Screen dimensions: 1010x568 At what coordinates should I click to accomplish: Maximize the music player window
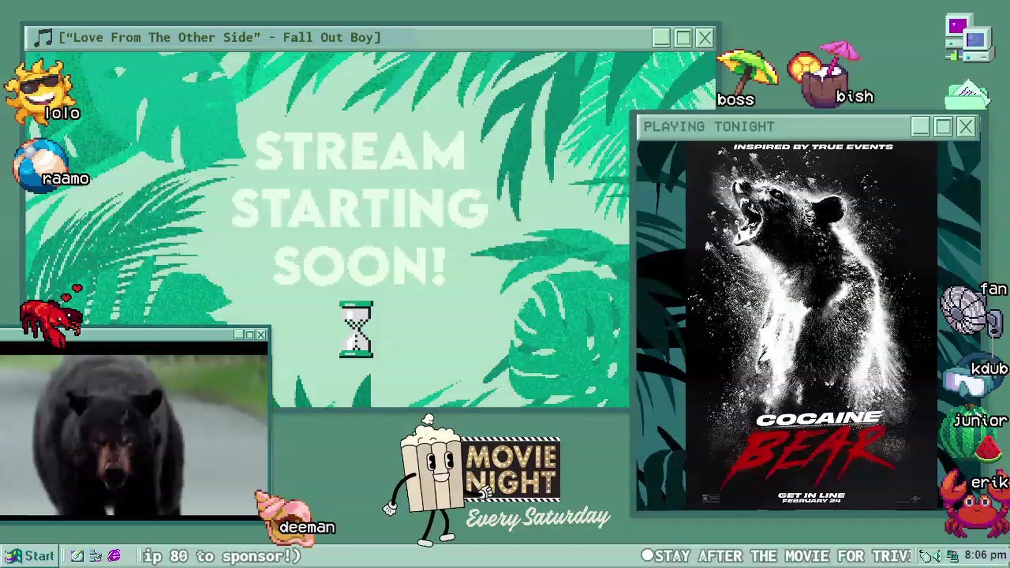(683, 38)
